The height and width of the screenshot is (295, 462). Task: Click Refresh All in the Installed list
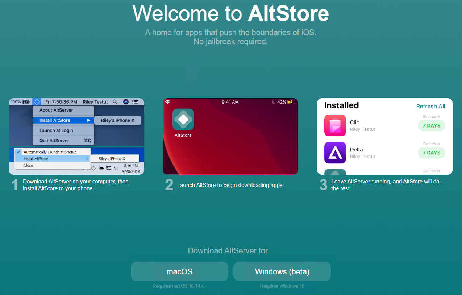coord(430,106)
